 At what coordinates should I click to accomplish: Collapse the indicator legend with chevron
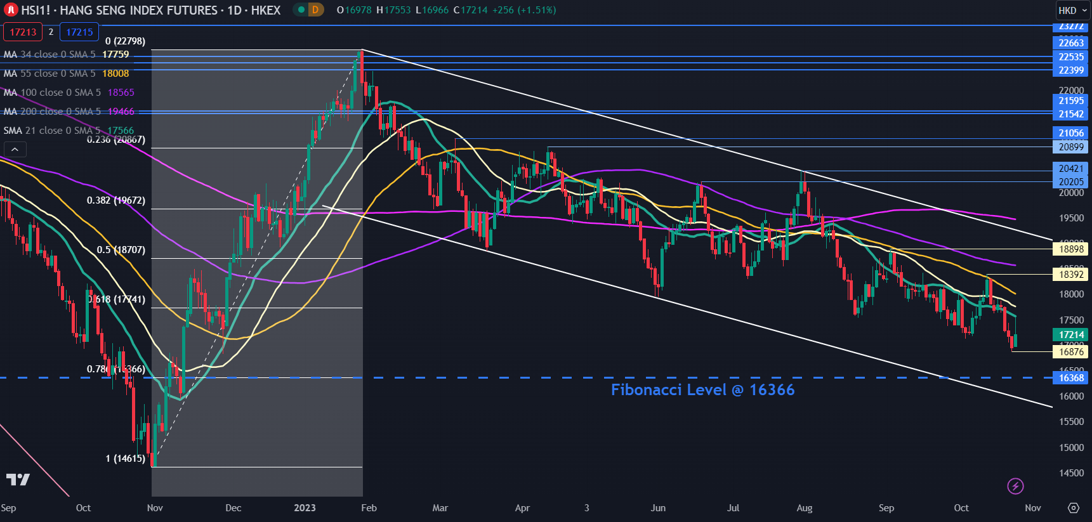[x=15, y=150]
